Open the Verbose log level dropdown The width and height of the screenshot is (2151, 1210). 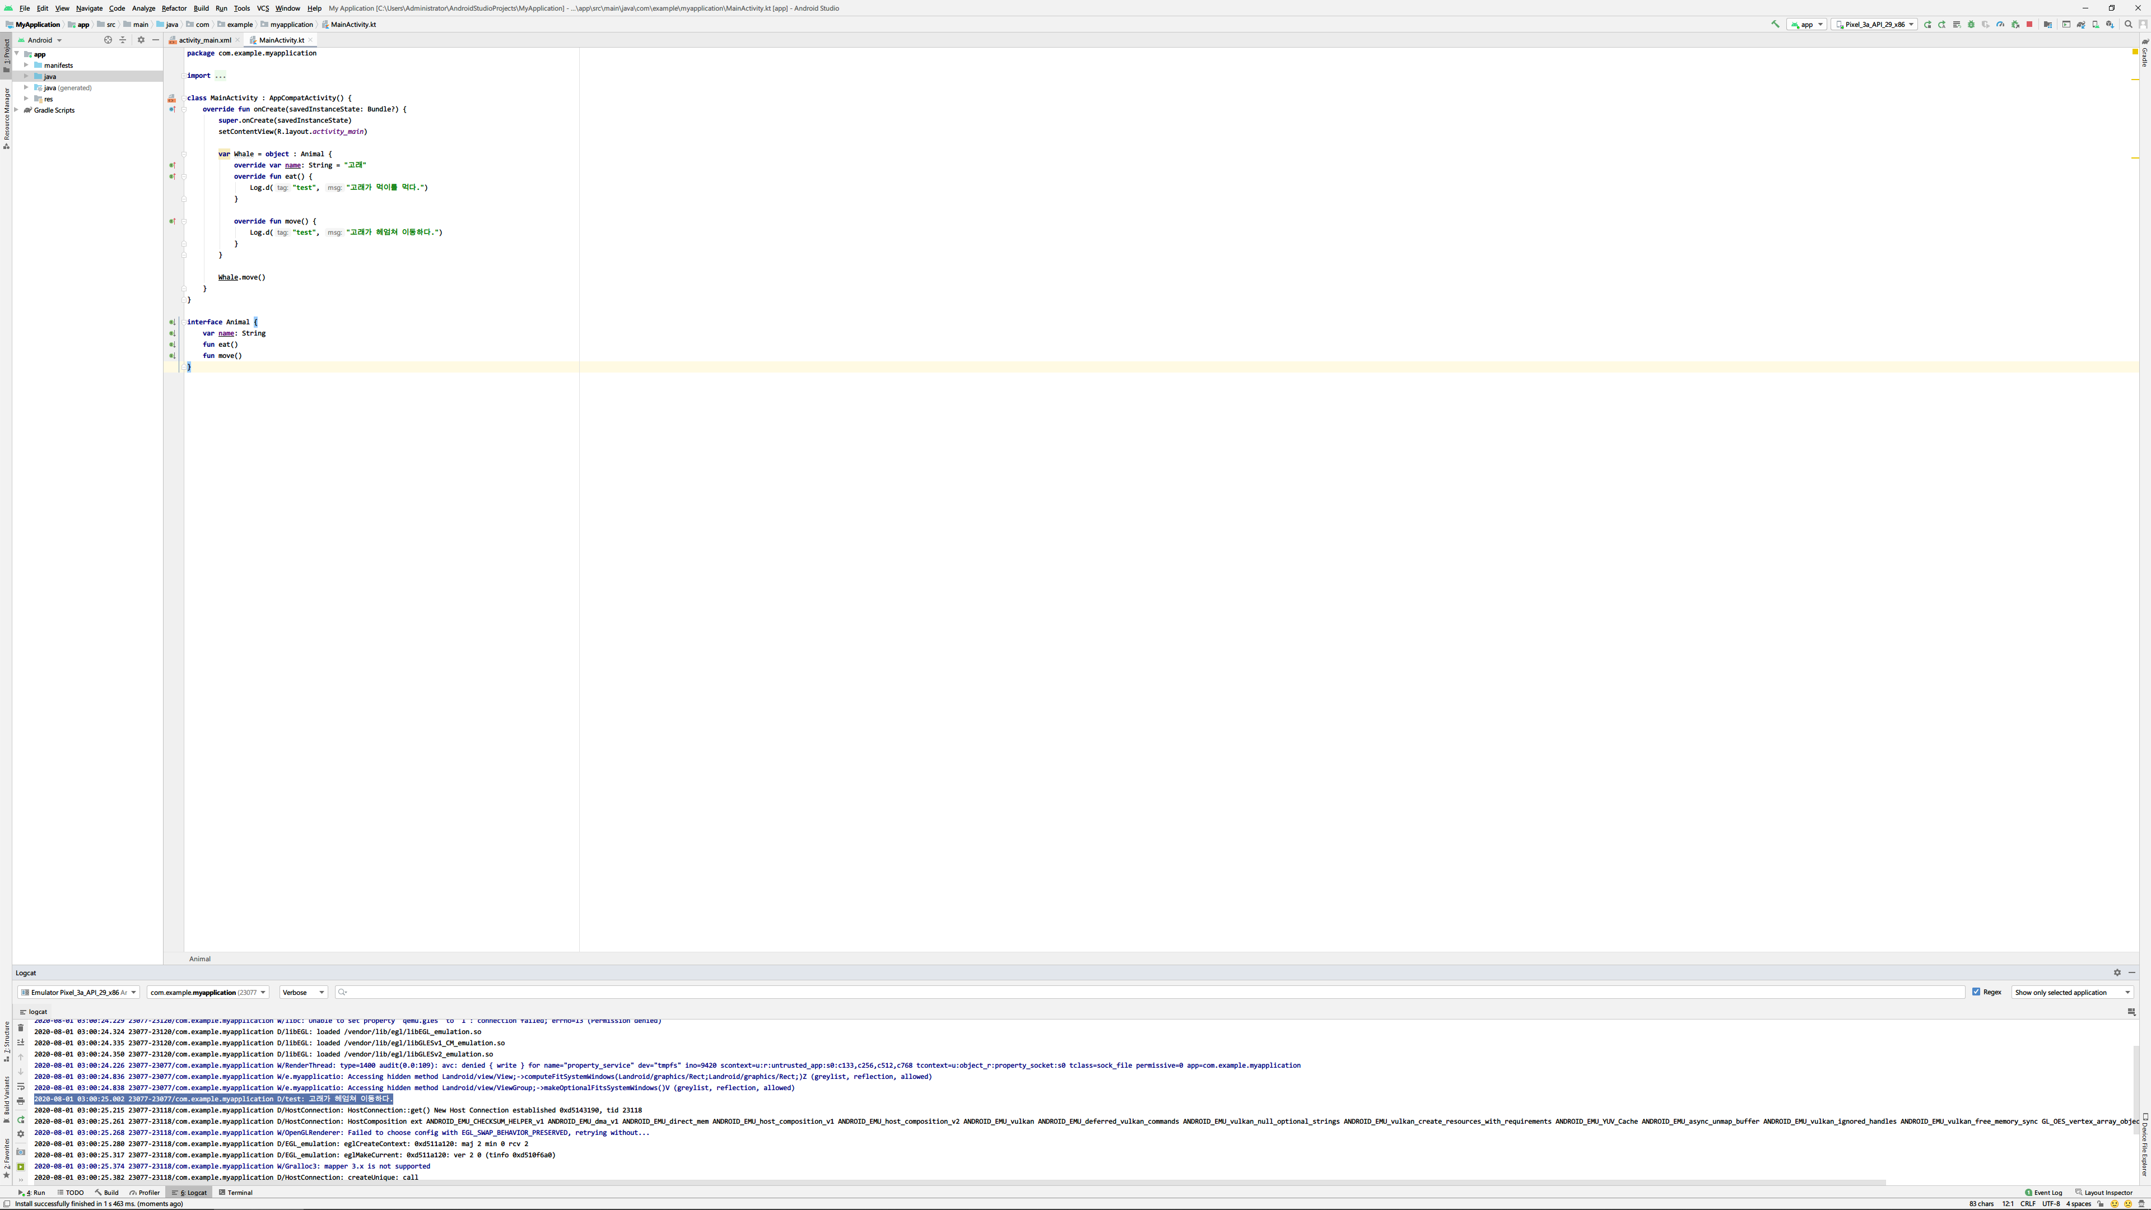tap(303, 992)
